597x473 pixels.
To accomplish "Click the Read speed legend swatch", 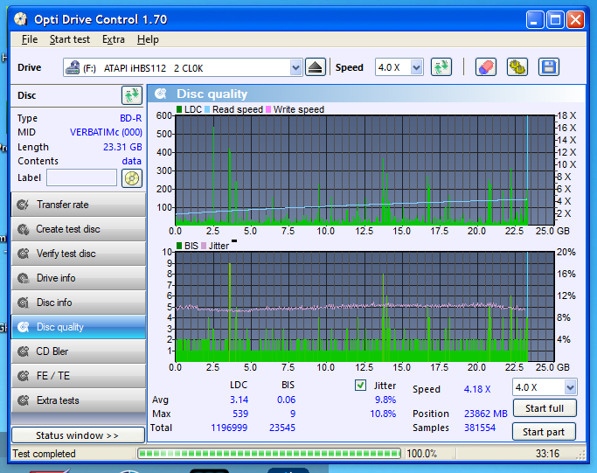I will [207, 109].
